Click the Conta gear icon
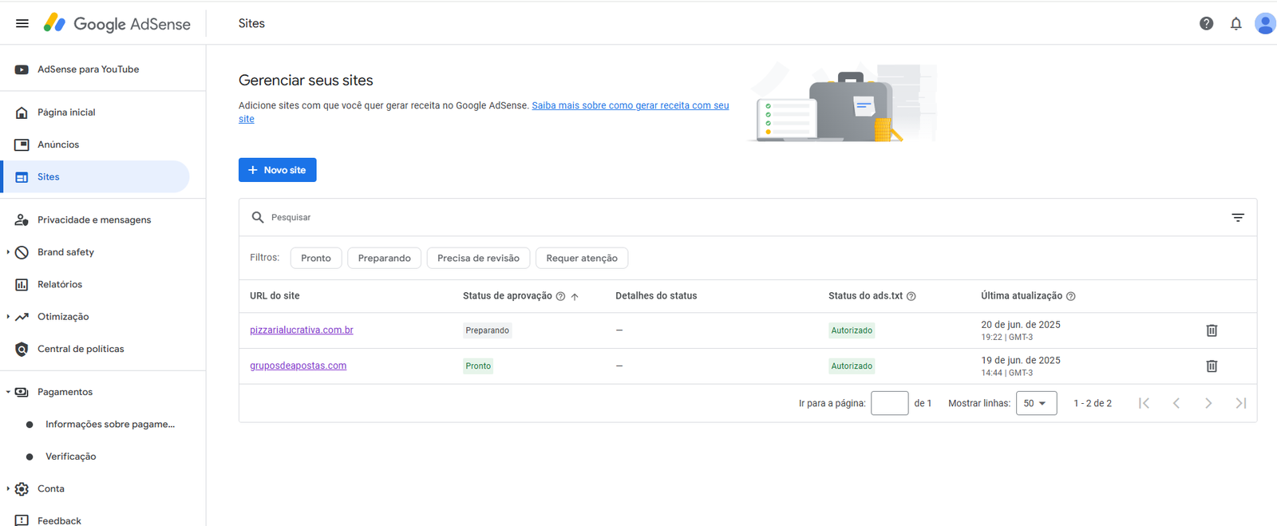 (x=22, y=488)
